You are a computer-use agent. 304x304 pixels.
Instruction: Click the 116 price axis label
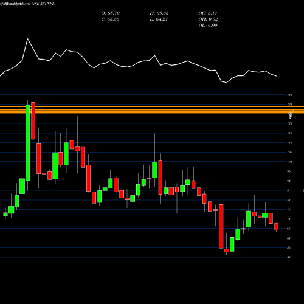pos(289,133)
